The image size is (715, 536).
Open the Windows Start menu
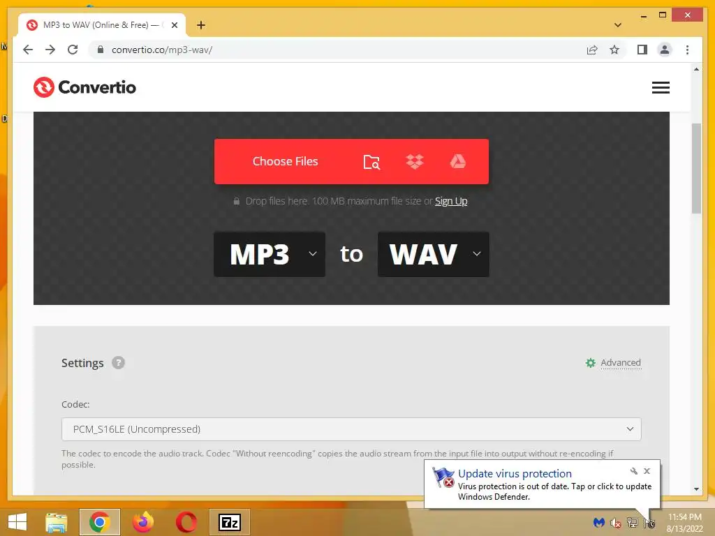(17, 522)
